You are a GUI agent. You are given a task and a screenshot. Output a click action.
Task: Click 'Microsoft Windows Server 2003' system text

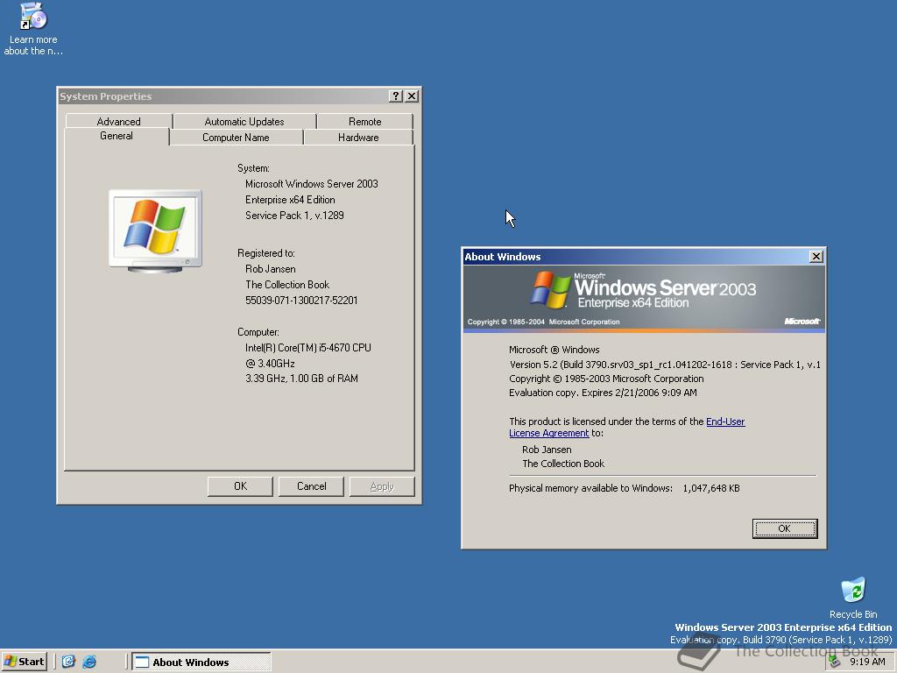311,184
